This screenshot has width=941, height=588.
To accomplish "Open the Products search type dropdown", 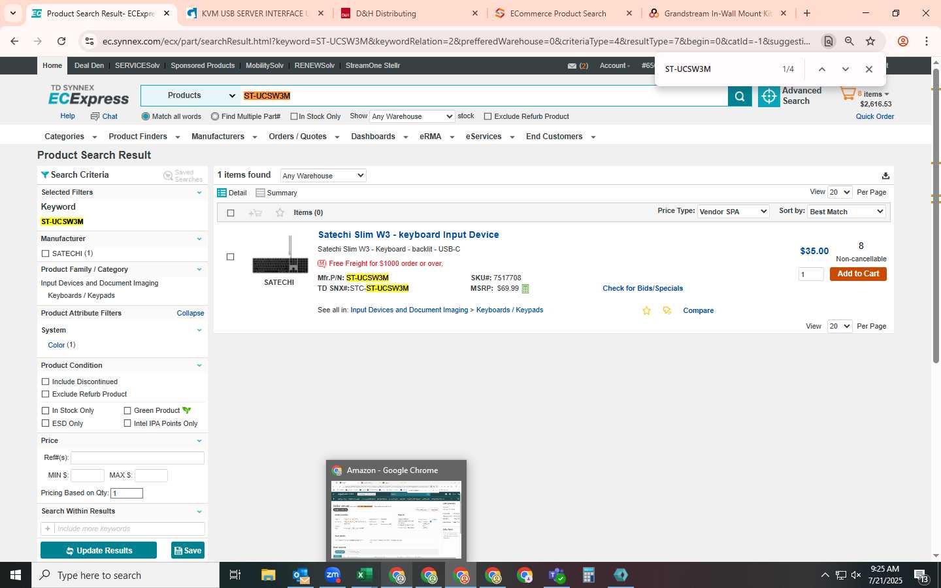I will pos(191,96).
